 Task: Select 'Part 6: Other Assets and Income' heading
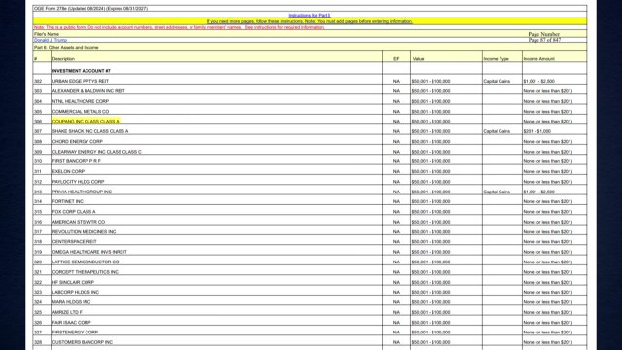tap(66, 48)
